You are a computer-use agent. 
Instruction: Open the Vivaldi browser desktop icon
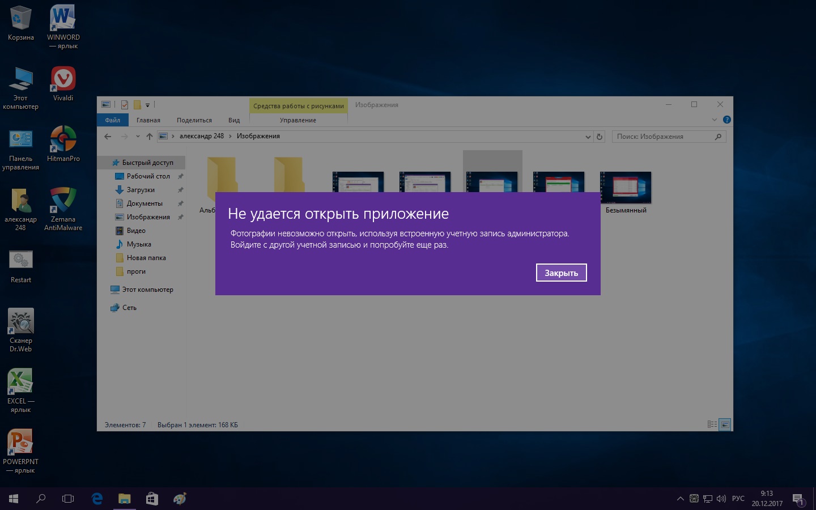click(63, 79)
